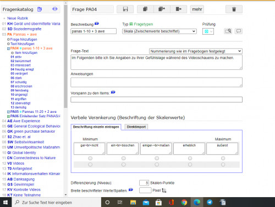The width and height of the screenshot is (275, 207).
Task: Click the Windows search box
Action: 57,203
